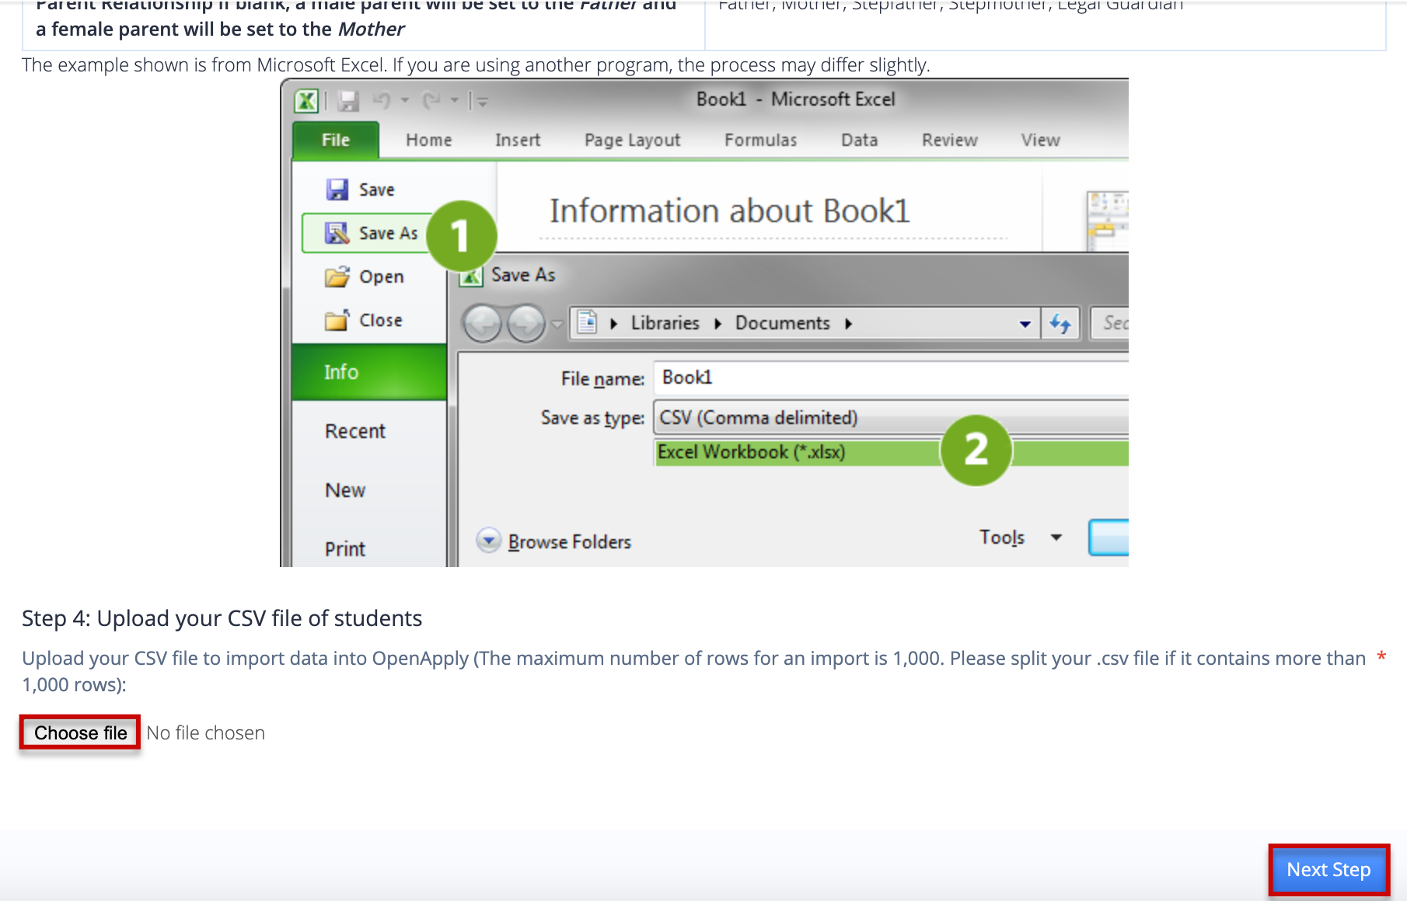Open the Customize Quick Access Toolbar dropdown

click(x=482, y=101)
